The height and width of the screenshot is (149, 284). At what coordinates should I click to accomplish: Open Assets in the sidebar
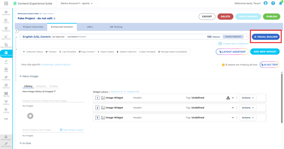[6, 70]
